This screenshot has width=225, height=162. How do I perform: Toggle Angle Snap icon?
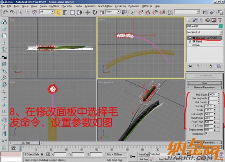tap(148, 13)
